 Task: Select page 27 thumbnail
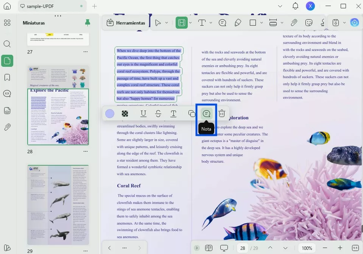[58, 39]
